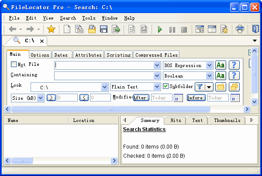The image size is (262, 176).
Task: Enable the Not File checkbox
Action: (x=14, y=64)
